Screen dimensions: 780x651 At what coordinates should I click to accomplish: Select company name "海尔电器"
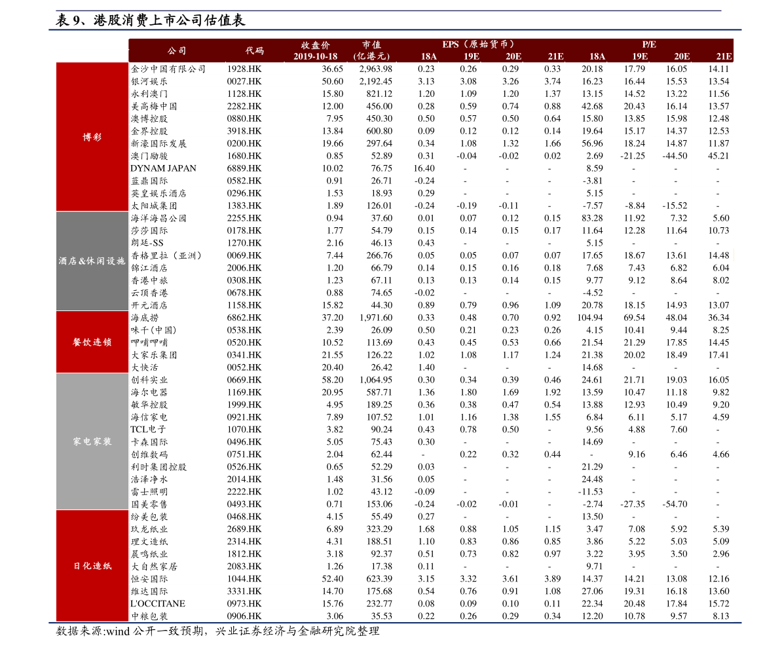point(149,392)
